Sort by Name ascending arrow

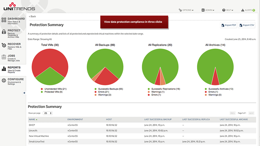click(x=36, y=119)
